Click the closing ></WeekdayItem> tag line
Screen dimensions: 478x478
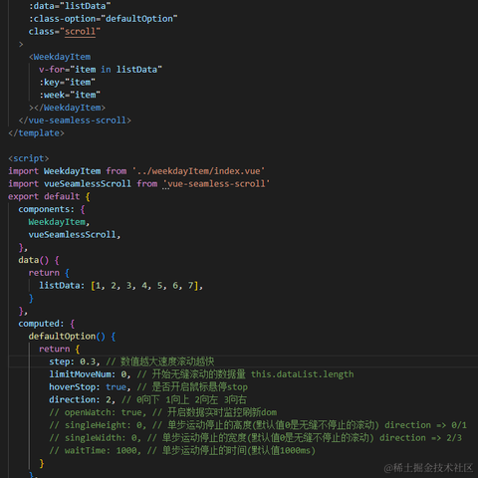(67, 108)
